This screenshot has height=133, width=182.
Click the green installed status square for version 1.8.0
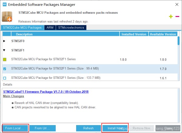(5, 60)
